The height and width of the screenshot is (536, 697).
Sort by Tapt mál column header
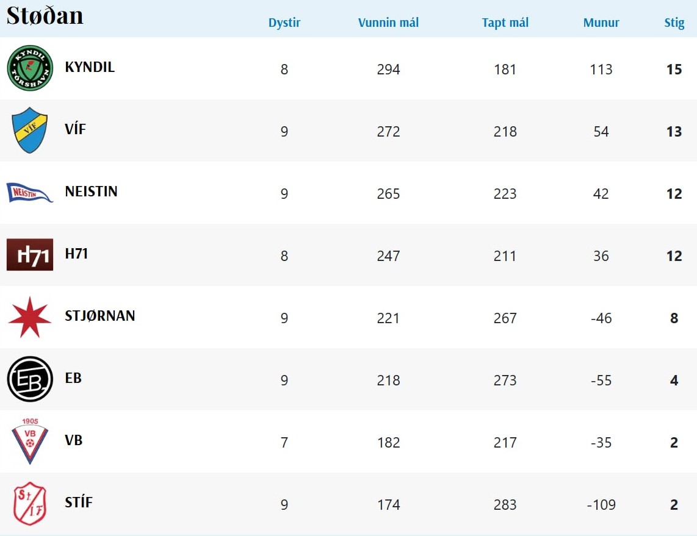pyautogui.click(x=505, y=23)
